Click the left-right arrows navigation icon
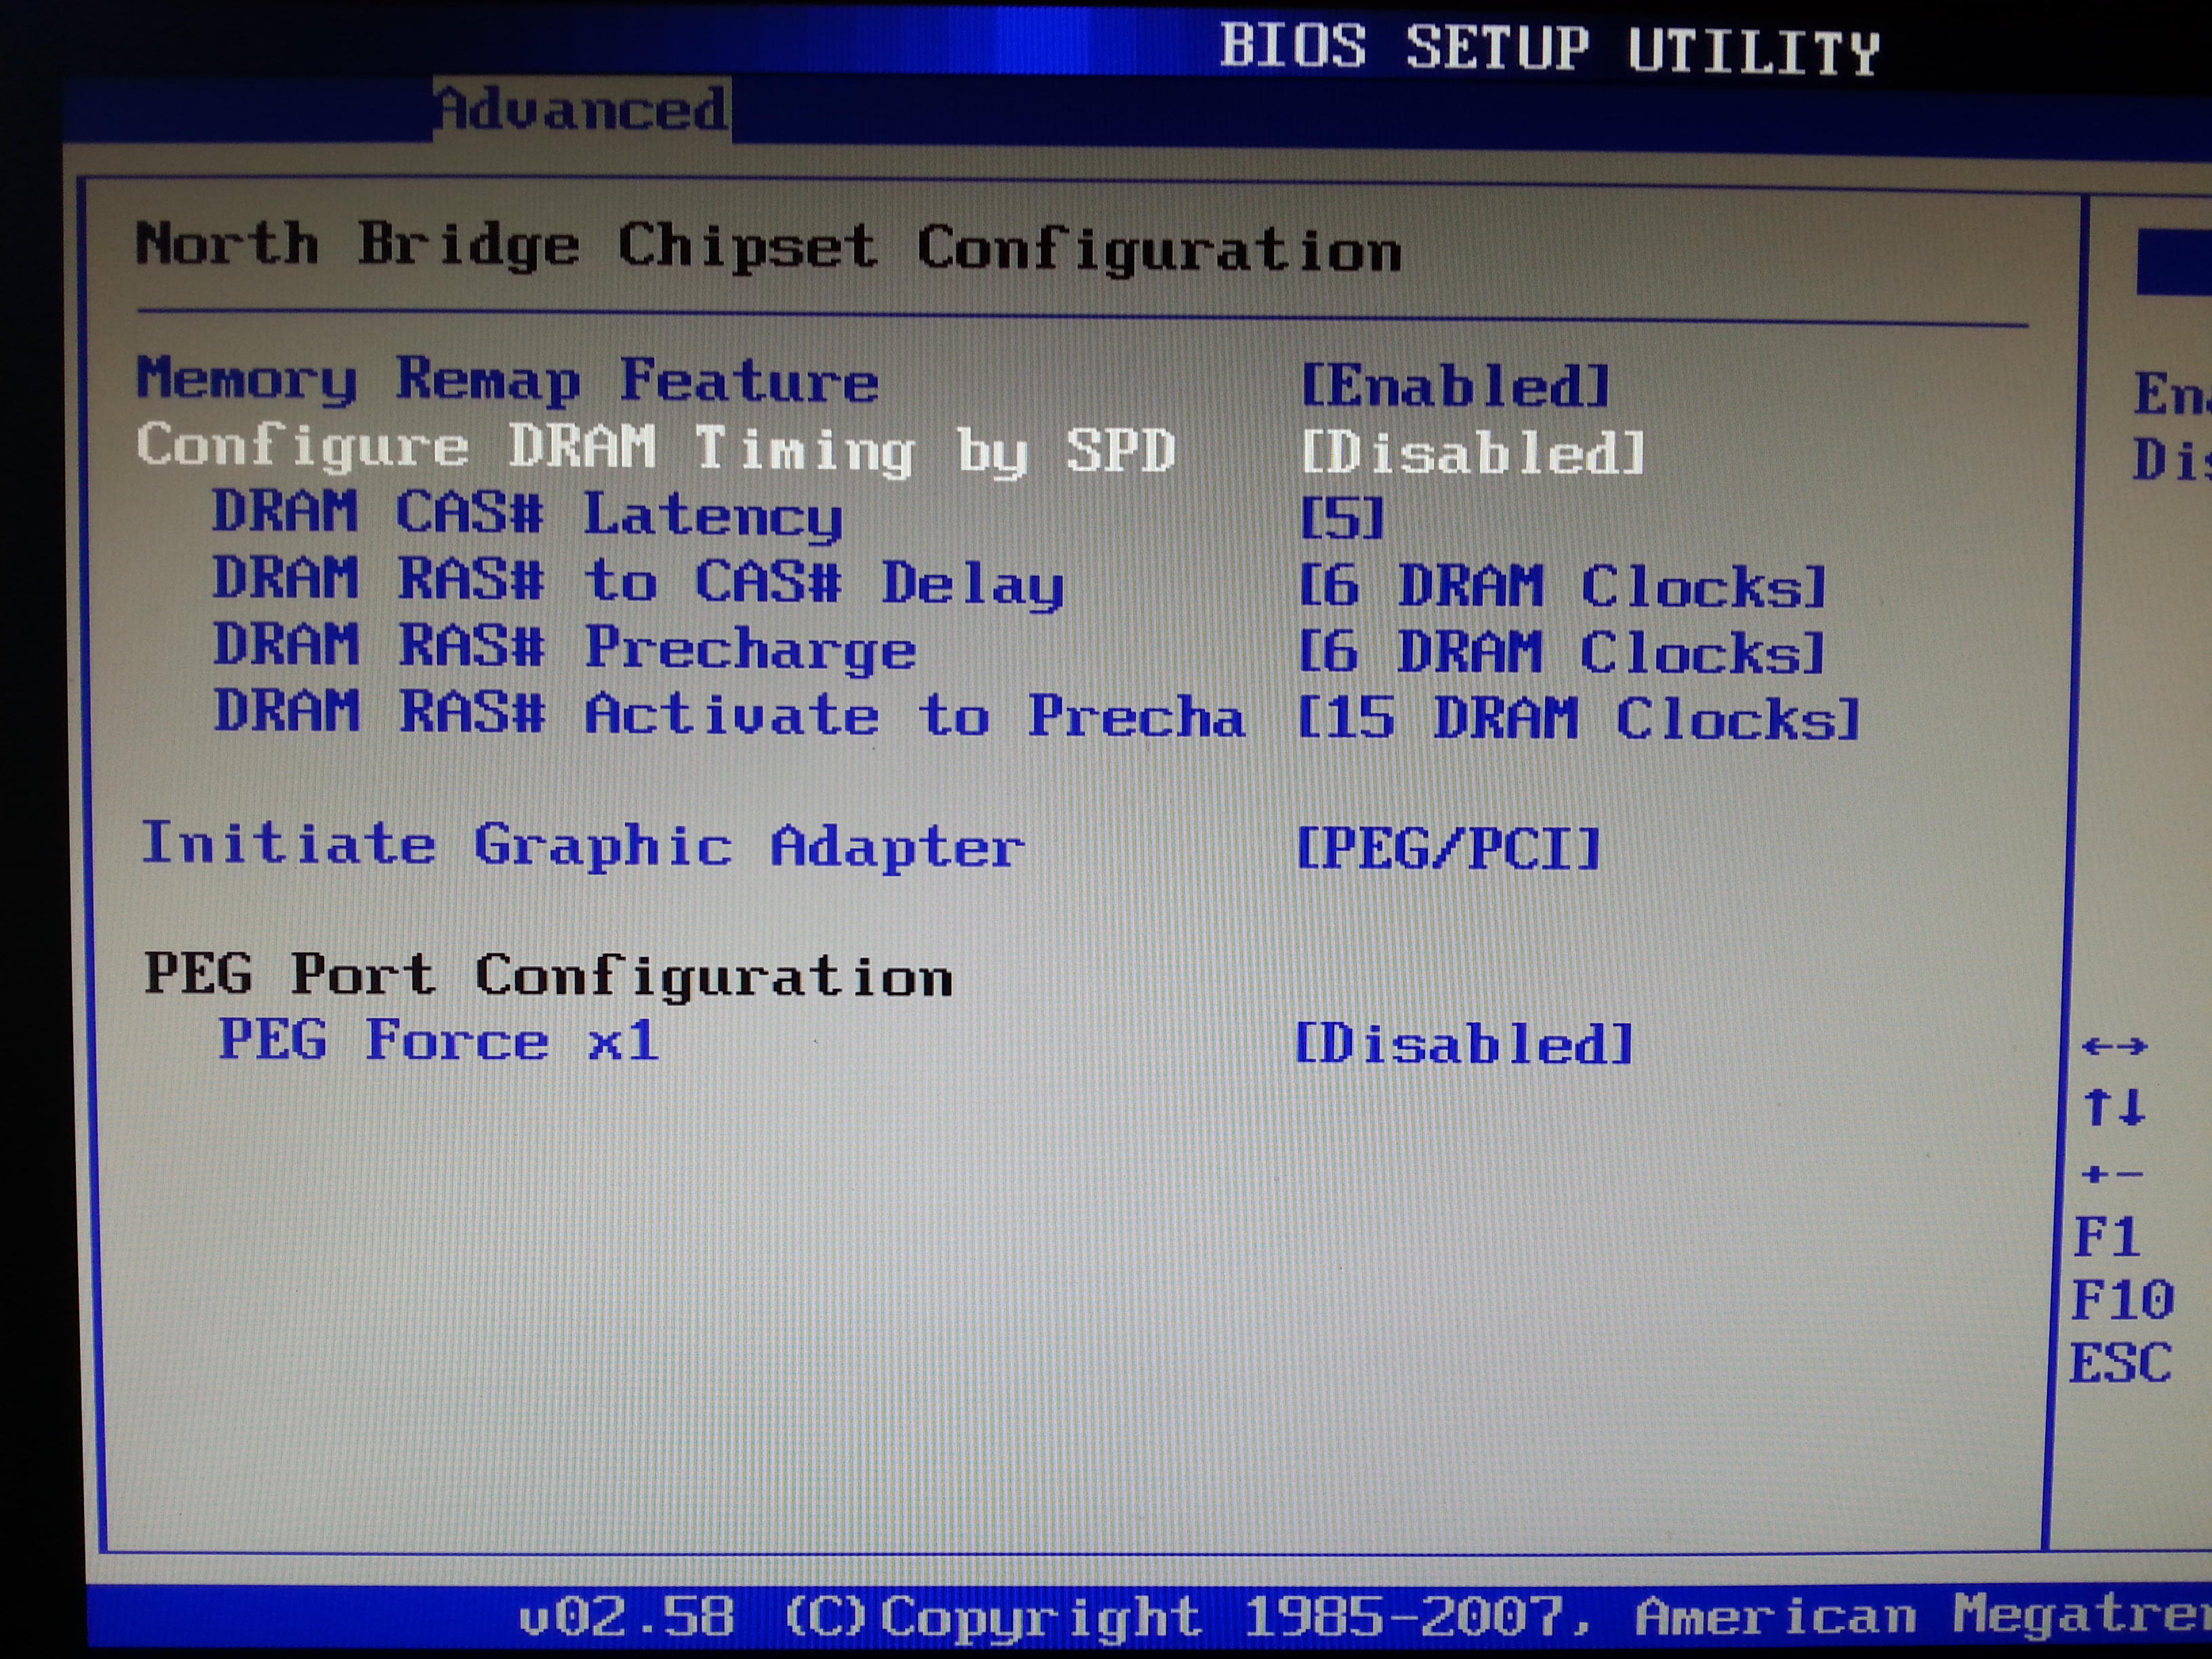2212x1659 pixels. pos(2114,1046)
